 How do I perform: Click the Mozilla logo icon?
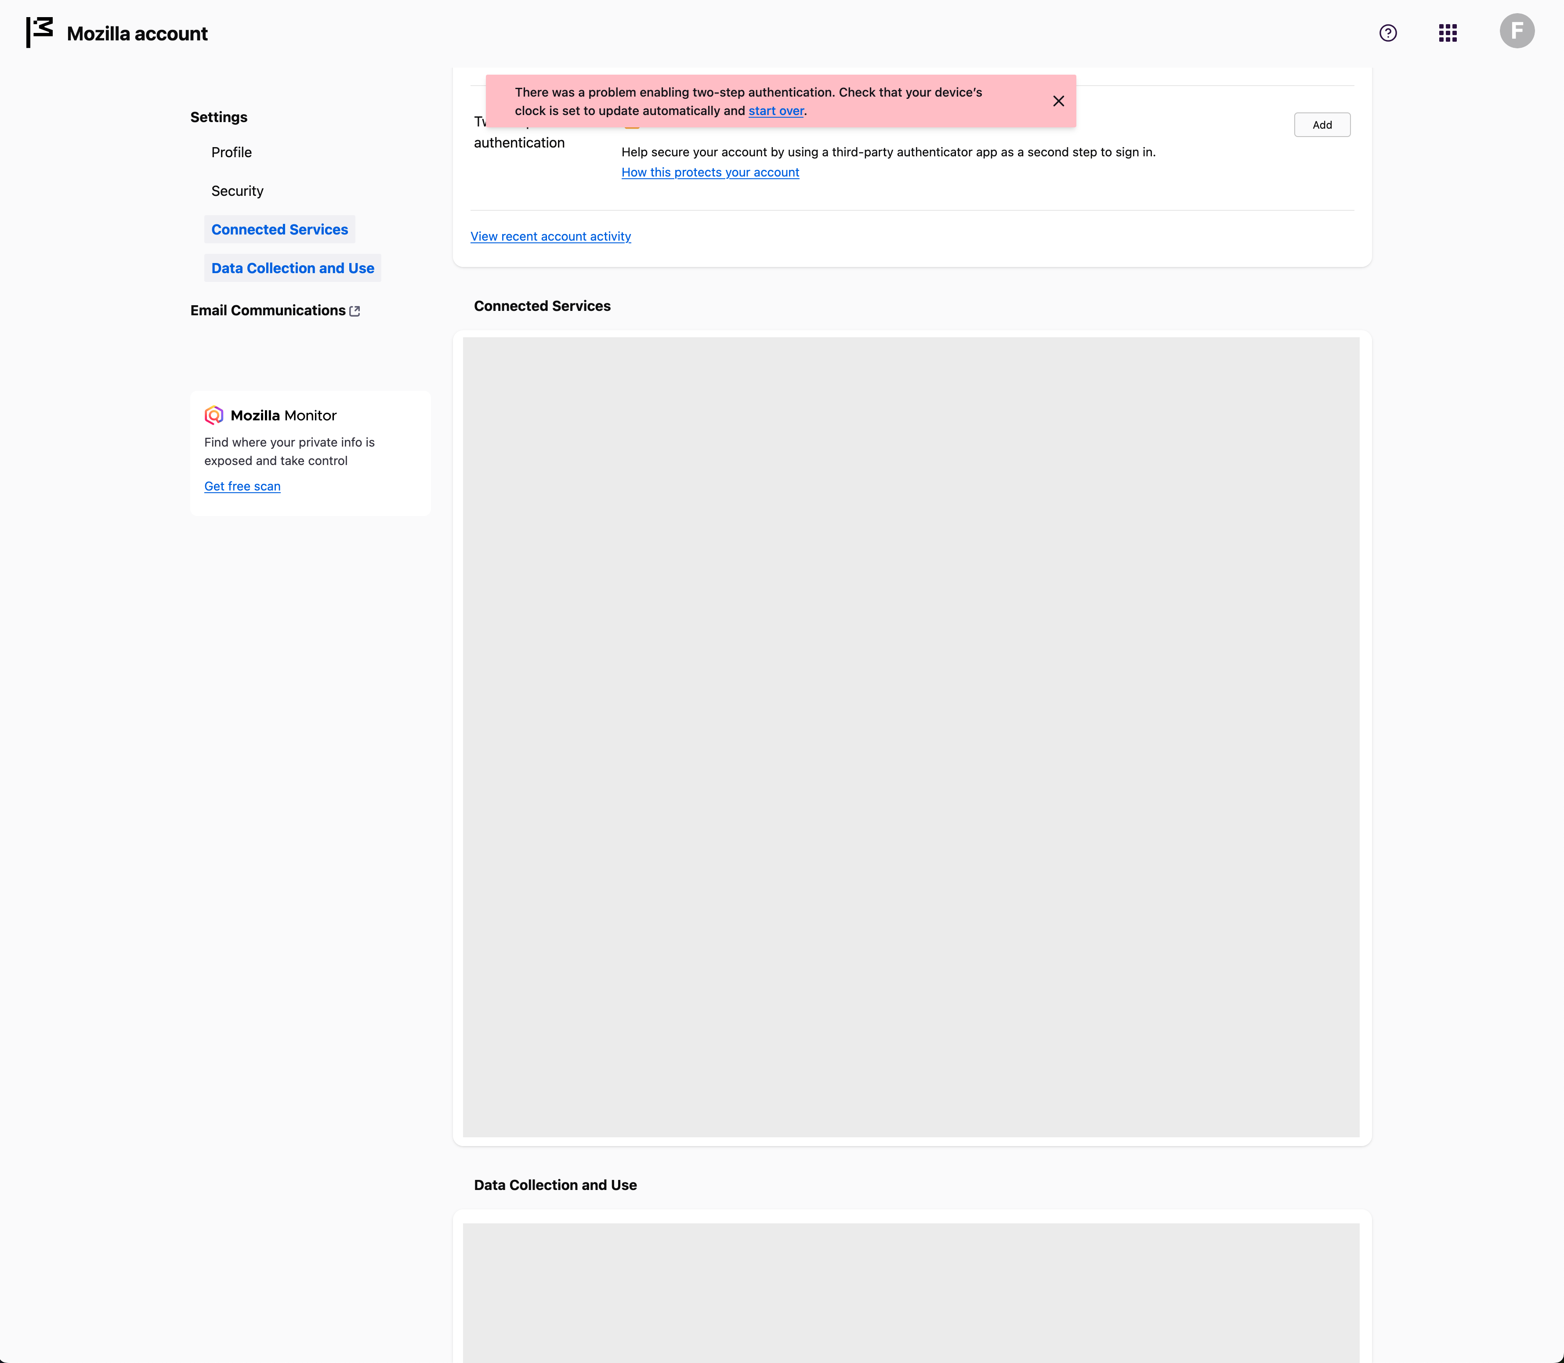click(x=40, y=32)
